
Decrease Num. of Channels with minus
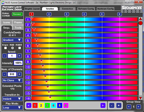[x=4, y=74]
